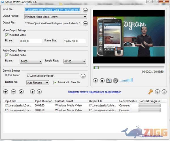Select the second task row's input file
Viewport: 170px width, 141px height.
18,110
